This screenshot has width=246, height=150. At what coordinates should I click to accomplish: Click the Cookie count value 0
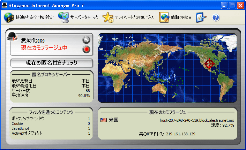tap(89, 123)
